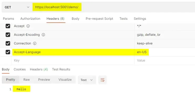Click the Accept-Encoding key text
The height and width of the screenshot is (102, 195).
tap(27, 35)
